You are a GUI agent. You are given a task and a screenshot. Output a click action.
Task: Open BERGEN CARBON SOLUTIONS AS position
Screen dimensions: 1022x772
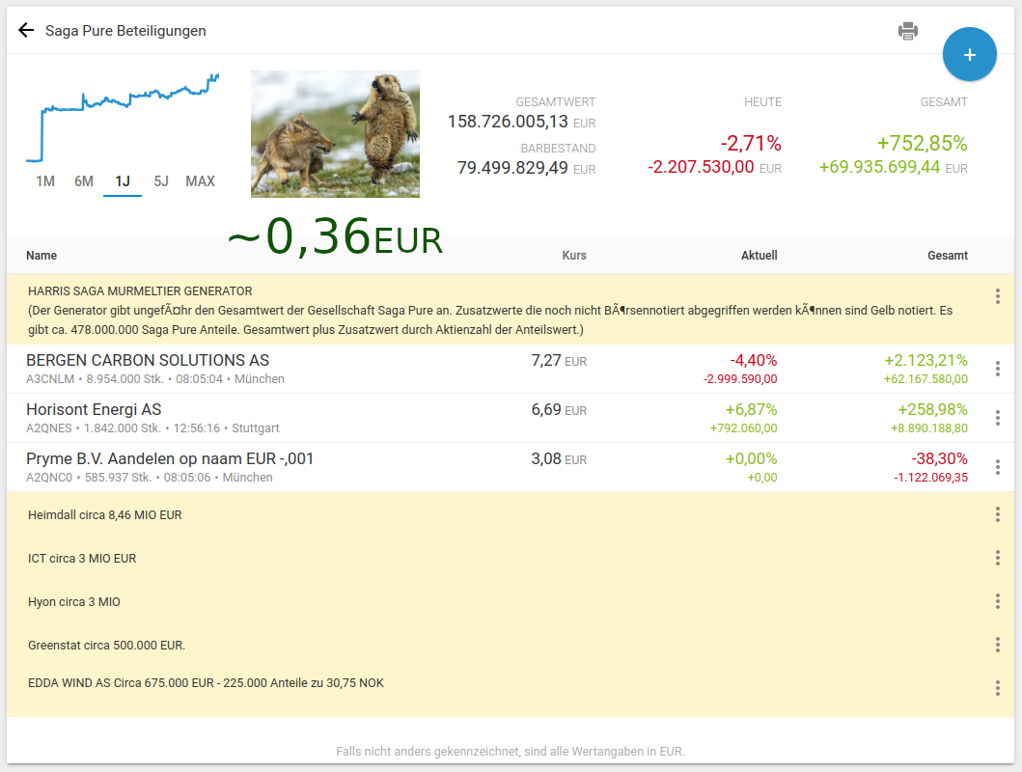148,360
